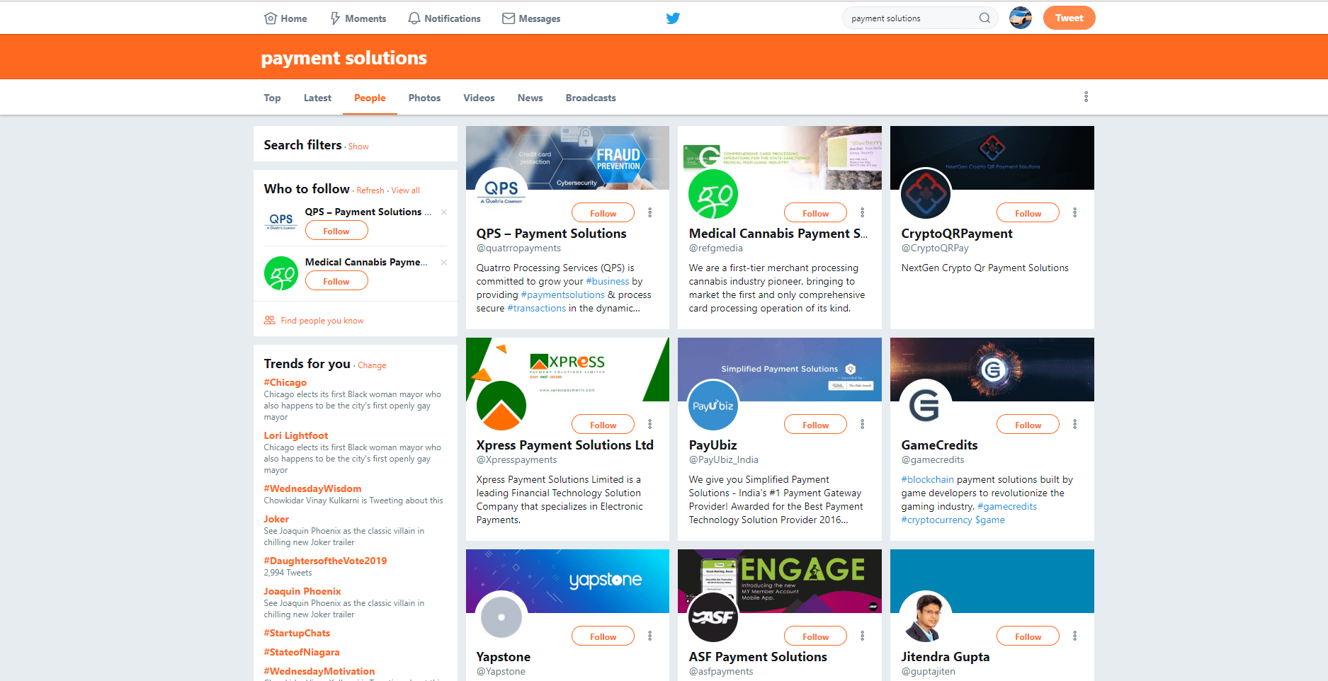Go to Home via house icon
This screenshot has width=1328, height=681.
[x=270, y=18]
